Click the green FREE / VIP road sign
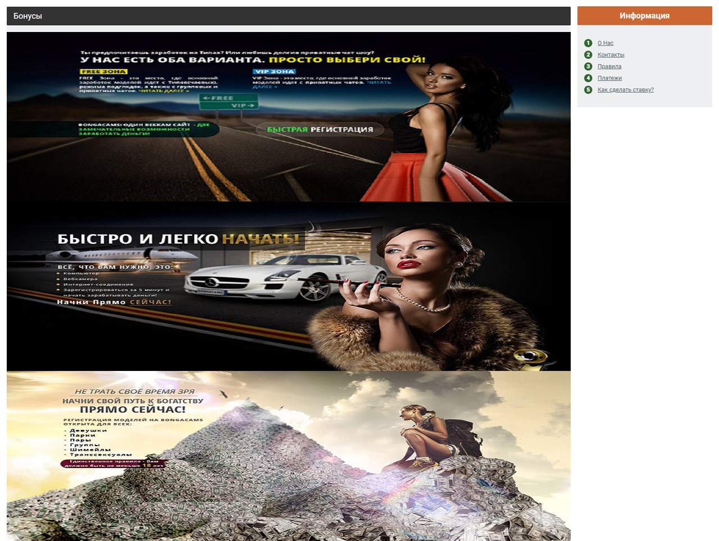 tap(229, 102)
